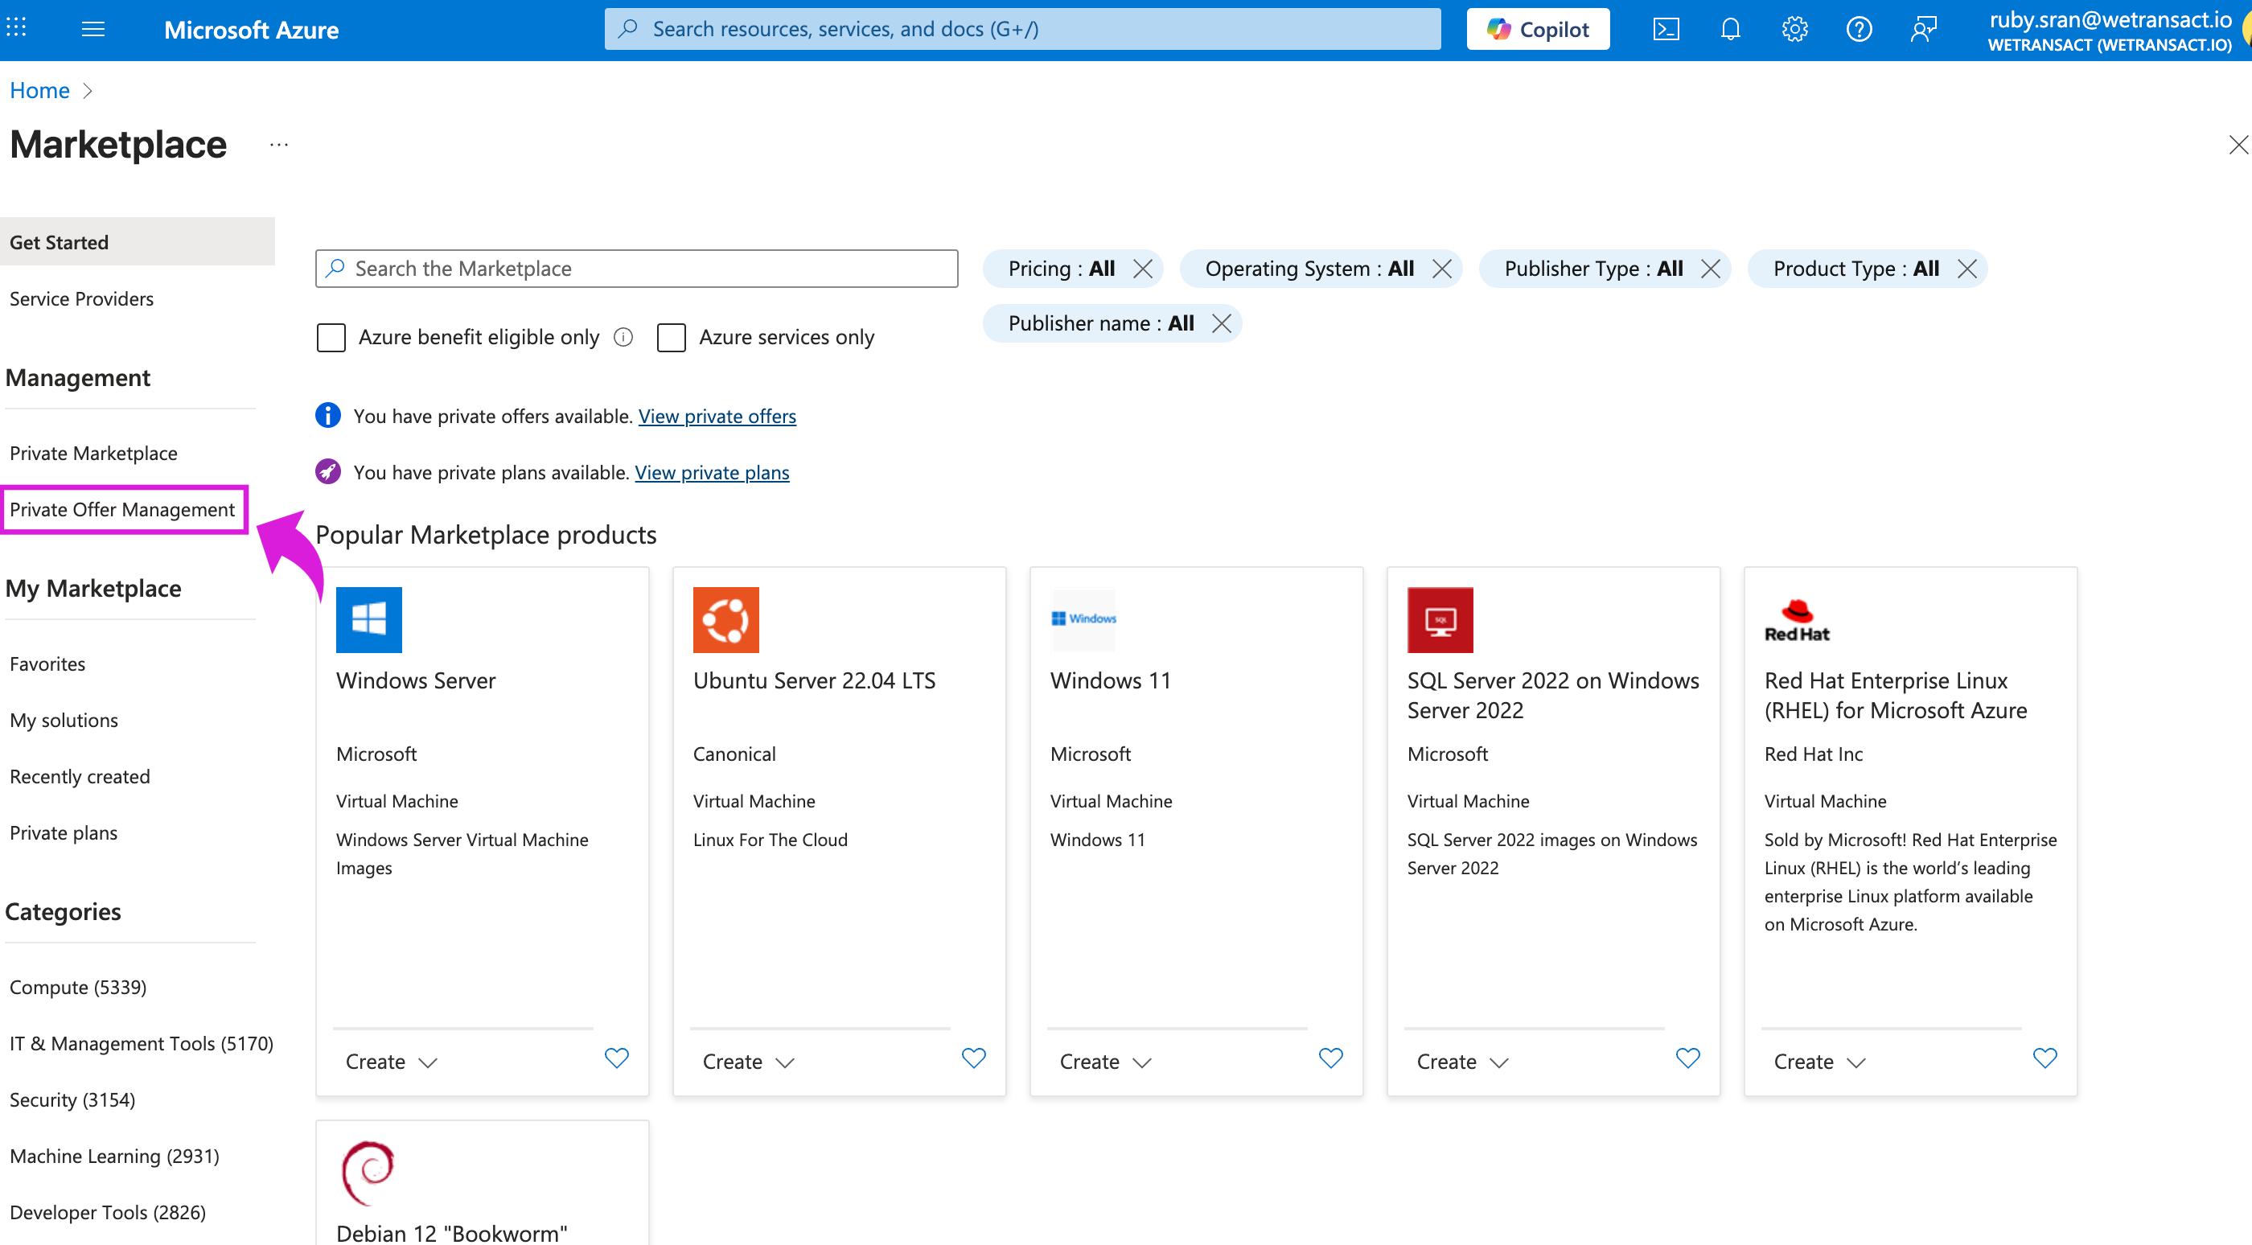
Task: Open the Marketplace more options ellipsis
Action: [279, 145]
